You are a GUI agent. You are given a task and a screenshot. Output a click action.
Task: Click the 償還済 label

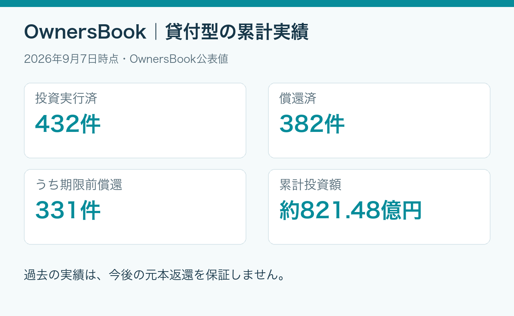298,98
